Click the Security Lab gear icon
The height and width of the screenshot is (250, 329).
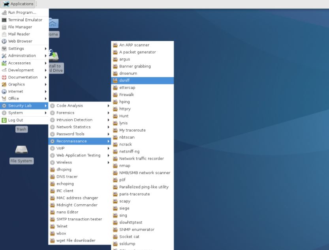pyautogui.click(x=4, y=106)
